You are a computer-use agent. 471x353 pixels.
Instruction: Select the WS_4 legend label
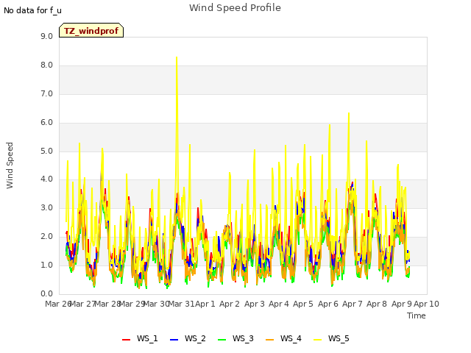click(x=291, y=338)
